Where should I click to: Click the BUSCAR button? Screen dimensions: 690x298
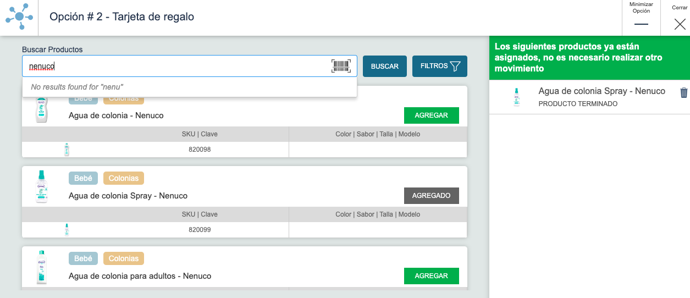[x=385, y=66]
